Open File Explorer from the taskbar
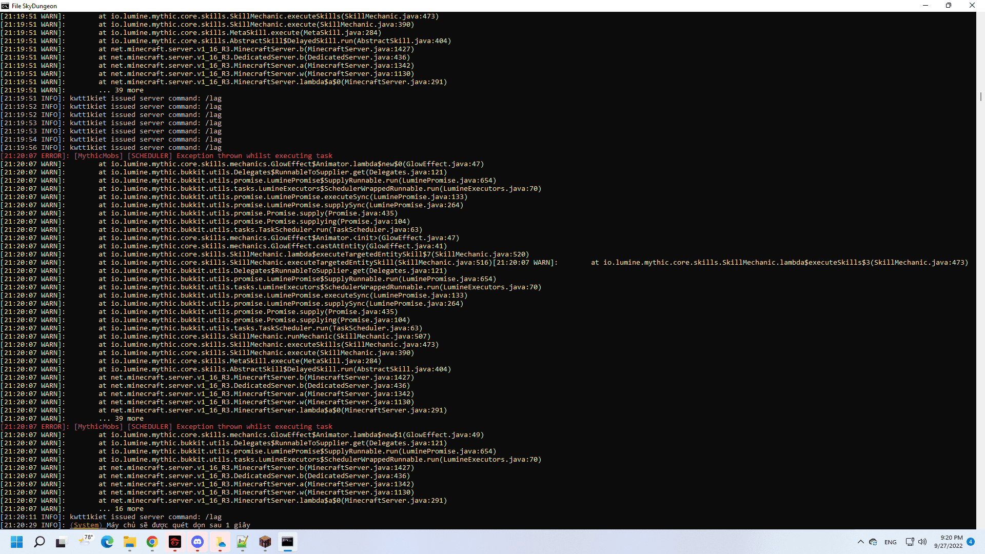This screenshot has height=554, width=985. (x=130, y=542)
